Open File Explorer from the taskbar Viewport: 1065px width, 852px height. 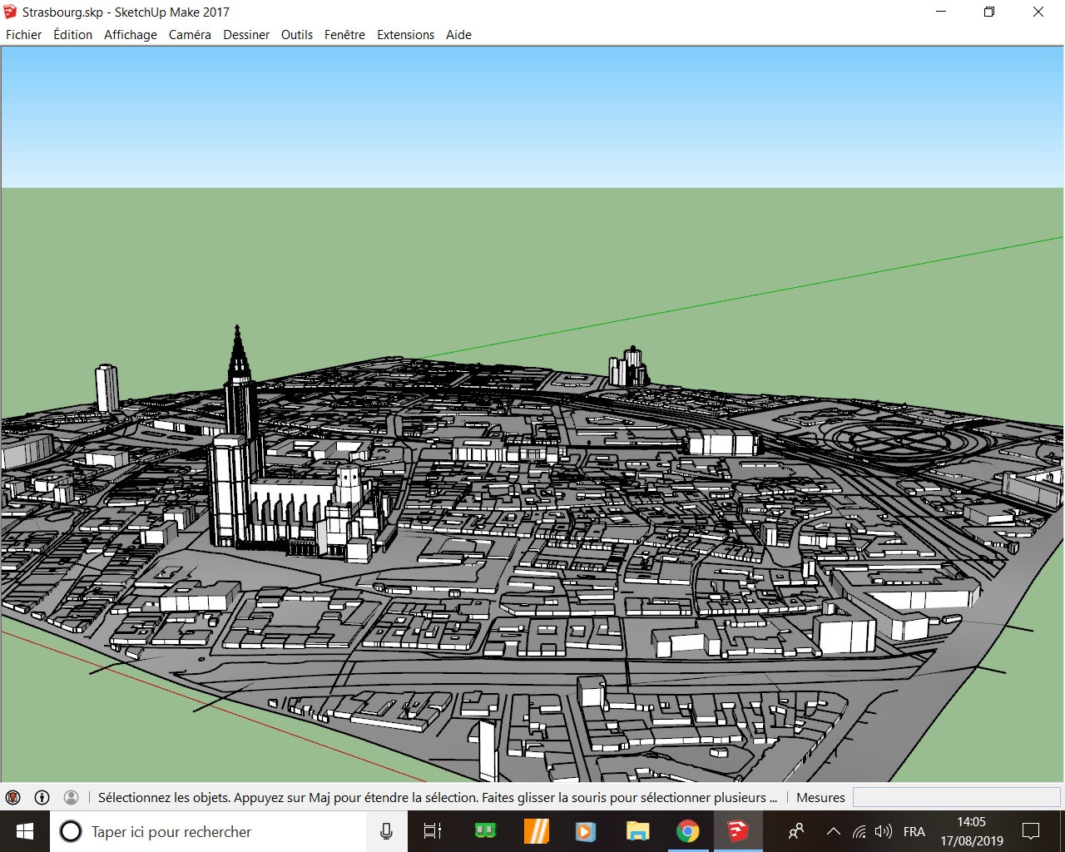tap(637, 831)
